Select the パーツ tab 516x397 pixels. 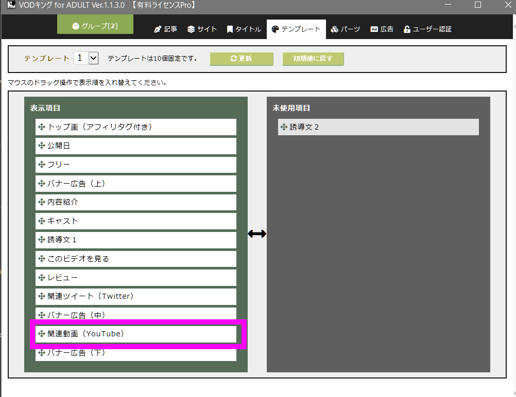pos(346,29)
